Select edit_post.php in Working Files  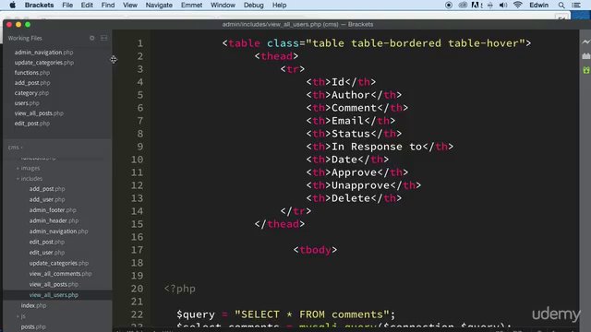coord(32,124)
